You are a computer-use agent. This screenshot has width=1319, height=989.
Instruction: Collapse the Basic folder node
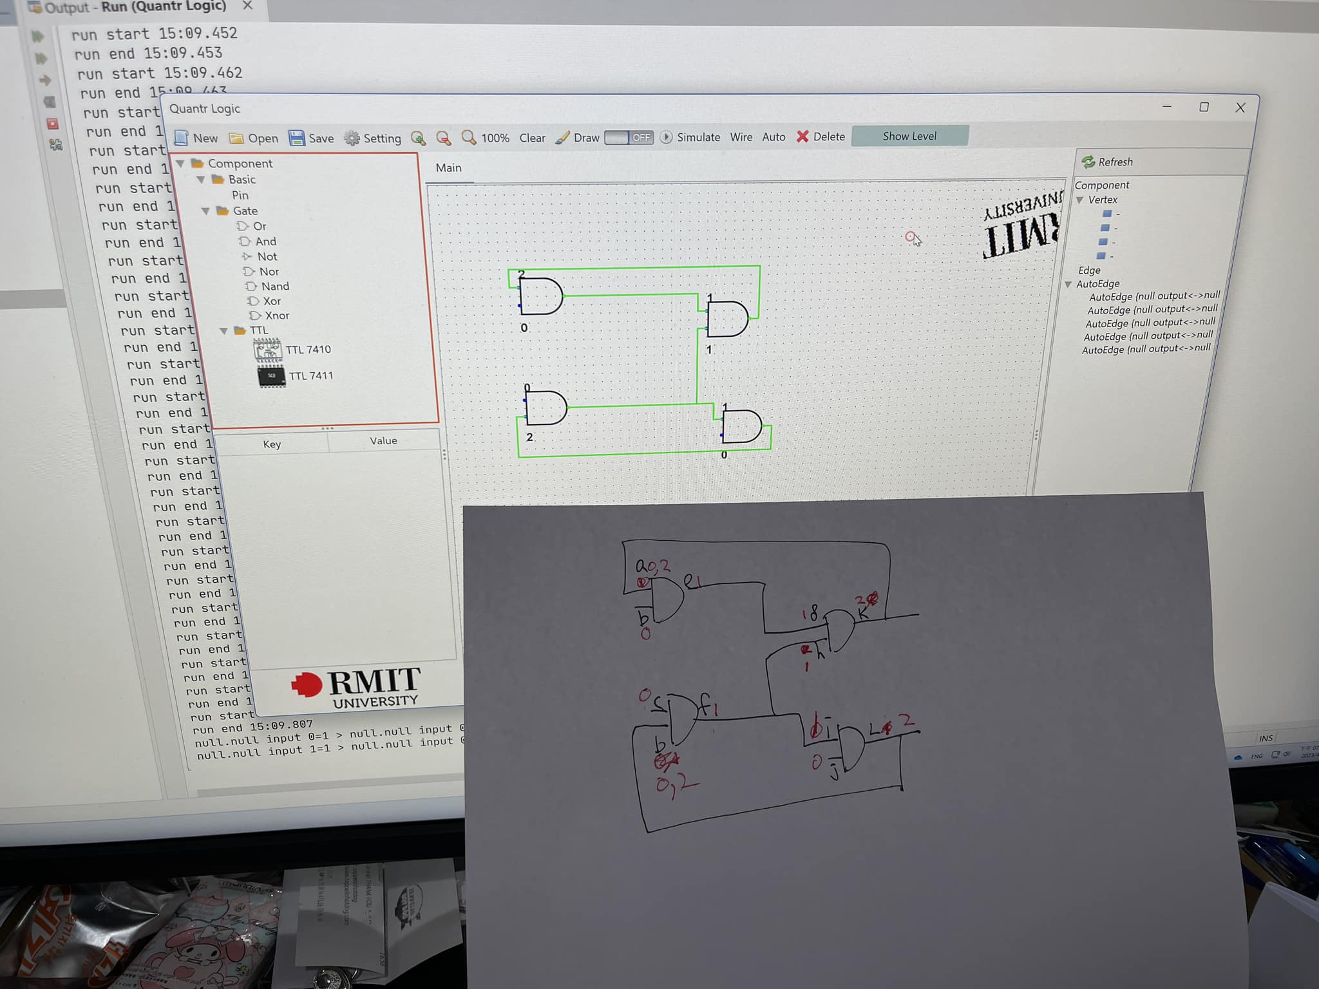point(201,180)
